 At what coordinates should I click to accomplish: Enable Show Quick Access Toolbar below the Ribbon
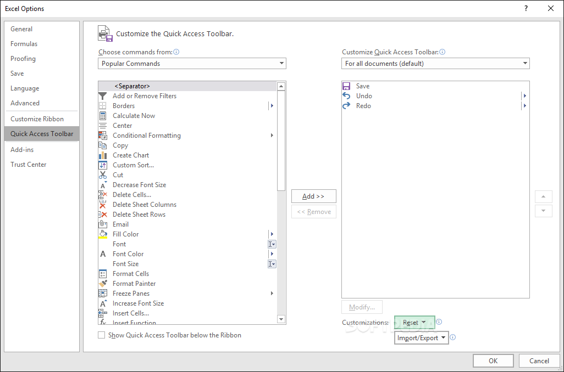tap(102, 335)
